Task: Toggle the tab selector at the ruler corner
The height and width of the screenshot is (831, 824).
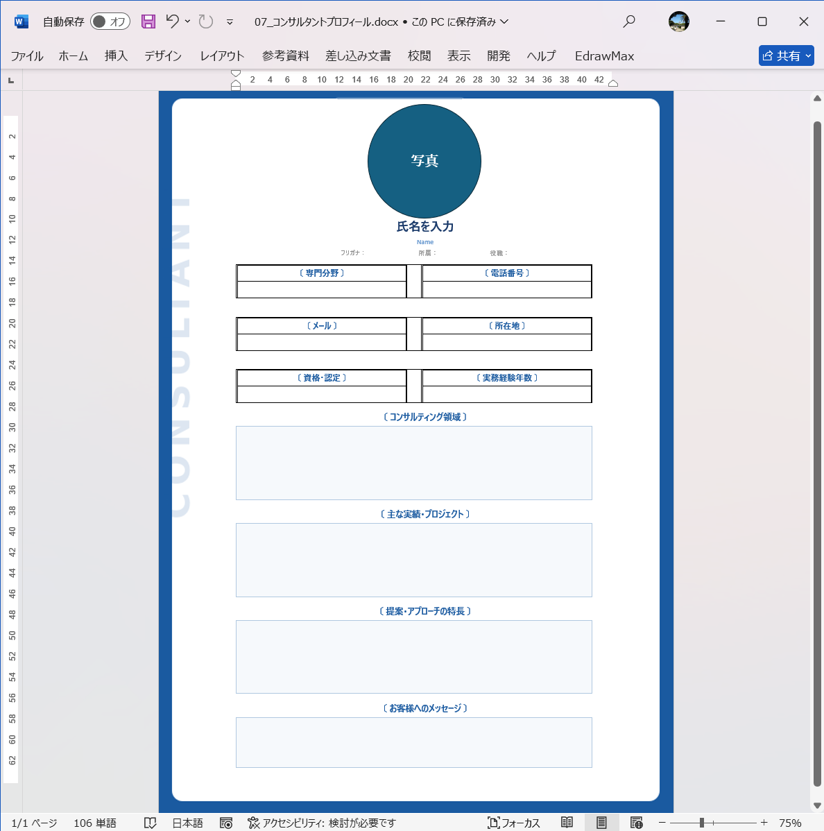Action: pos(10,79)
